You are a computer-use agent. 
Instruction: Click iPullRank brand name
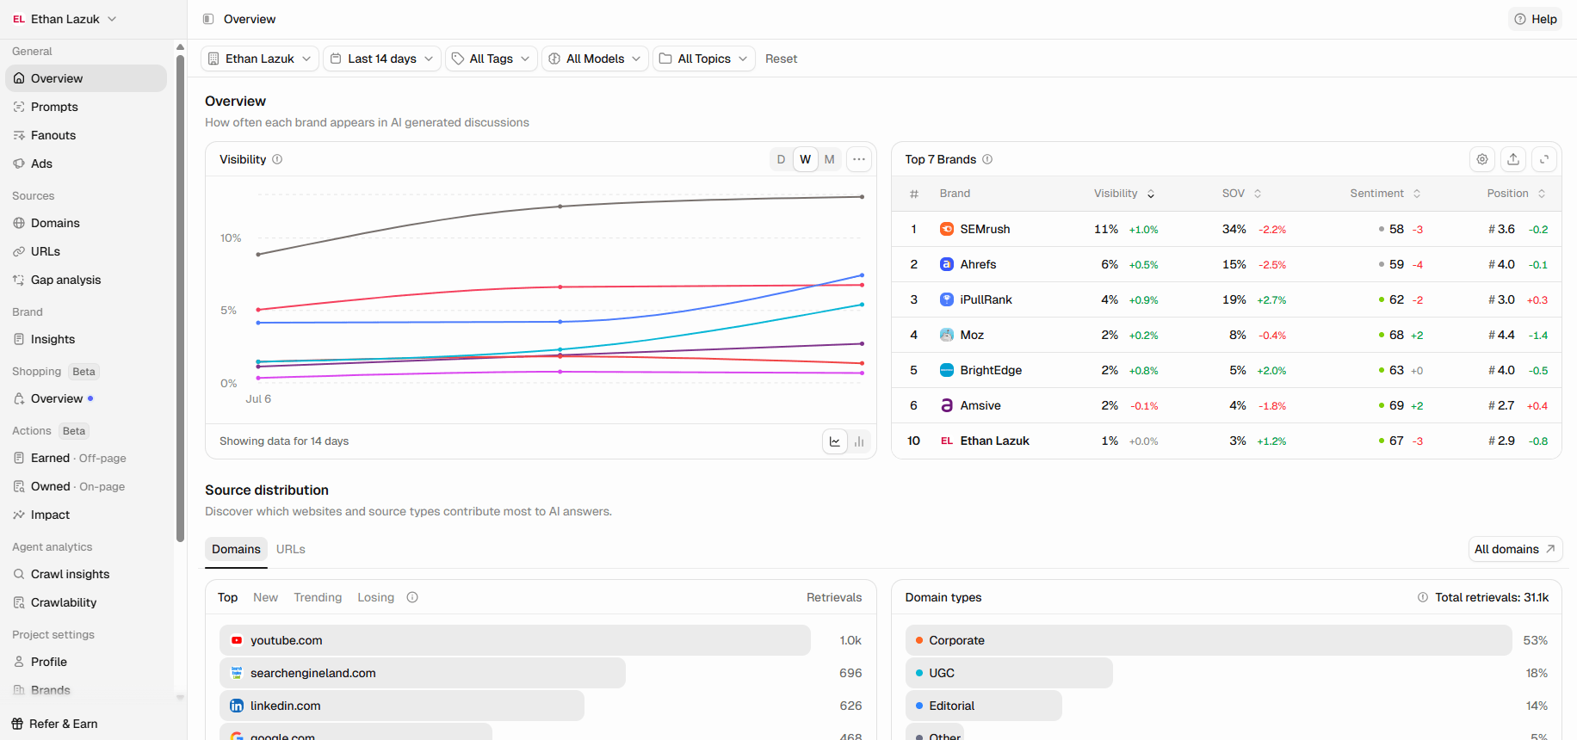[x=986, y=299]
